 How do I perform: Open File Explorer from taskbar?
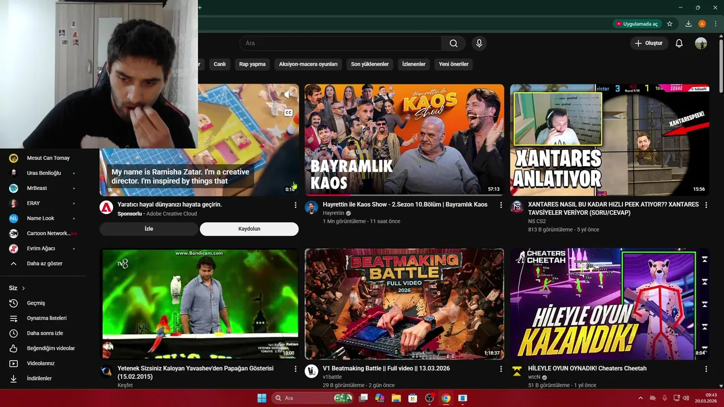click(x=396, y=398)
